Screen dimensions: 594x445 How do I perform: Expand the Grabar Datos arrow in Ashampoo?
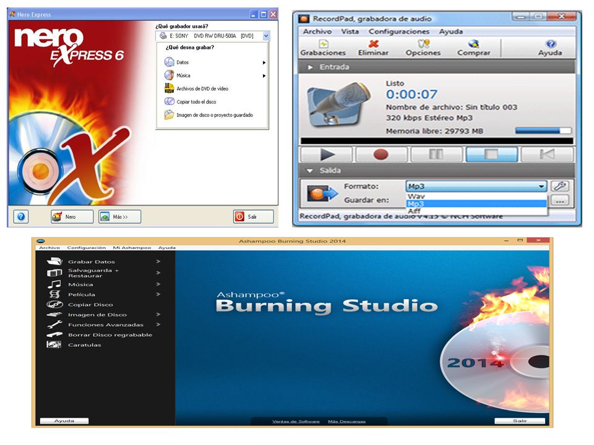click(158, 261)
